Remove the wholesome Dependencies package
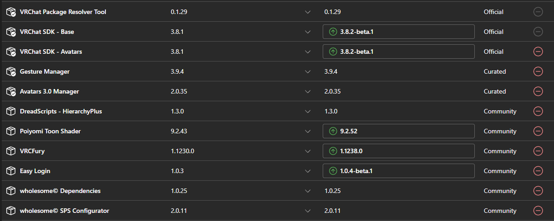Screen dimensions: 554x221 point(538,191)
